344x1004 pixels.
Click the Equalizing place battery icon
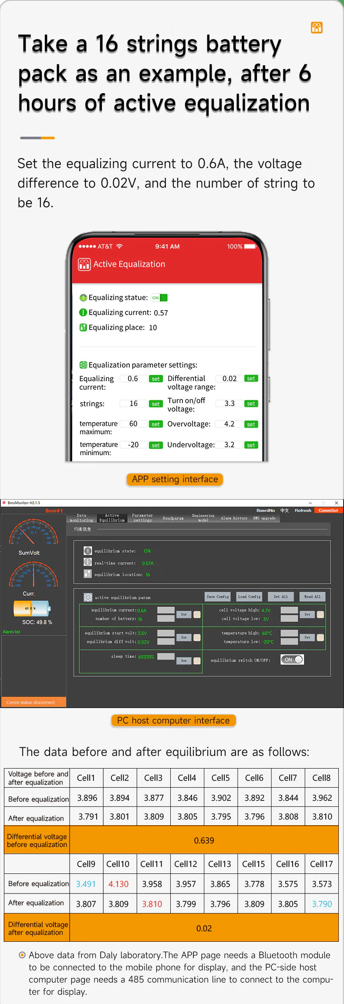(83, 327)
